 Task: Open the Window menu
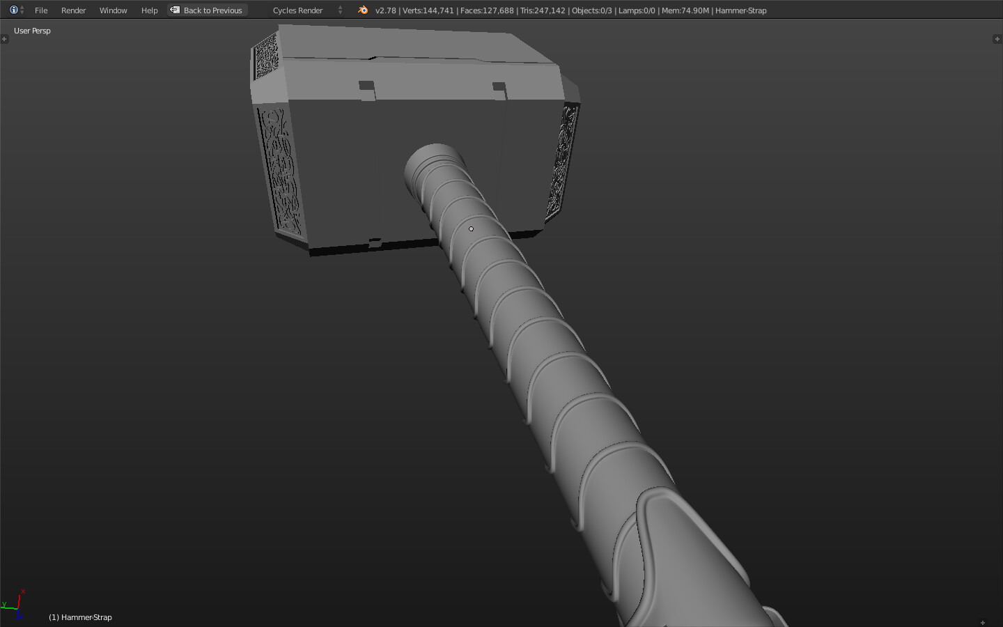pyautogui.click(x=113, y=10)
